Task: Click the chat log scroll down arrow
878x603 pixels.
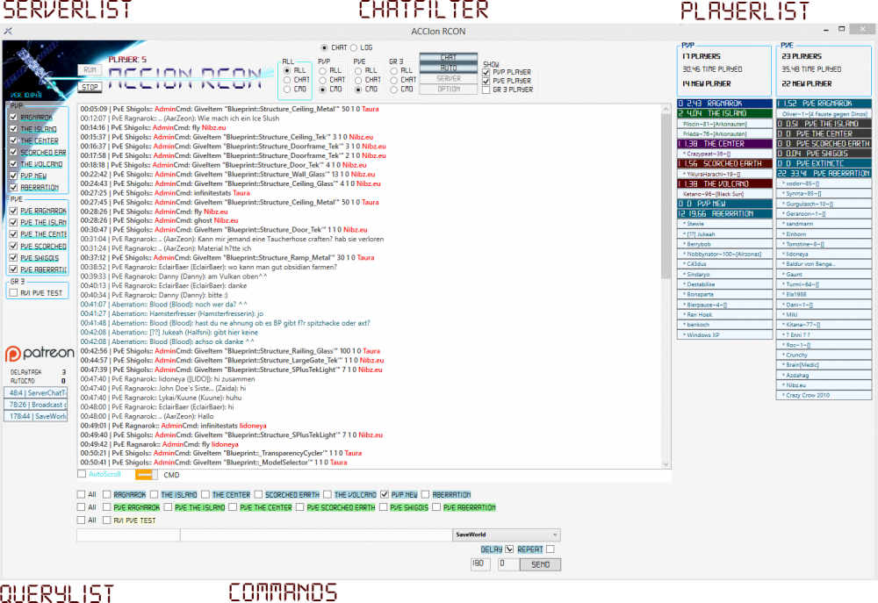Action: [666, 463]
